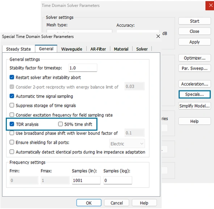Open the Material tab
Viewport: 214px width, 209px height.
click(121, 49)
